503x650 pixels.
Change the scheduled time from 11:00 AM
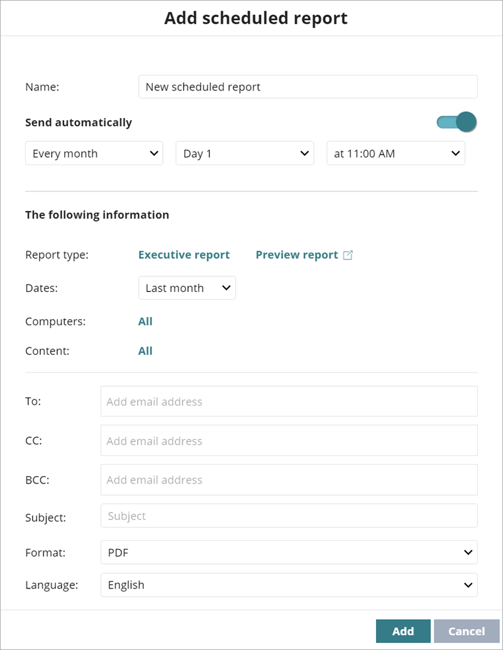tap(395, 153)
